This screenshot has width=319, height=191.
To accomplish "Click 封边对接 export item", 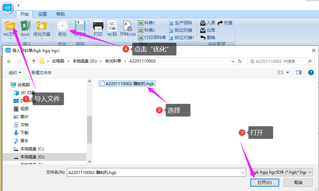I will pyautogui.click(x=180, y=30).
